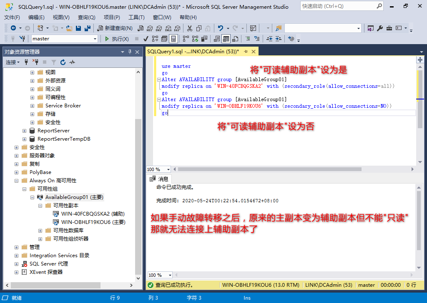Viewport: 427px width, 303px height.
Task: Toggle results to file mode
Action: point(235,39)
